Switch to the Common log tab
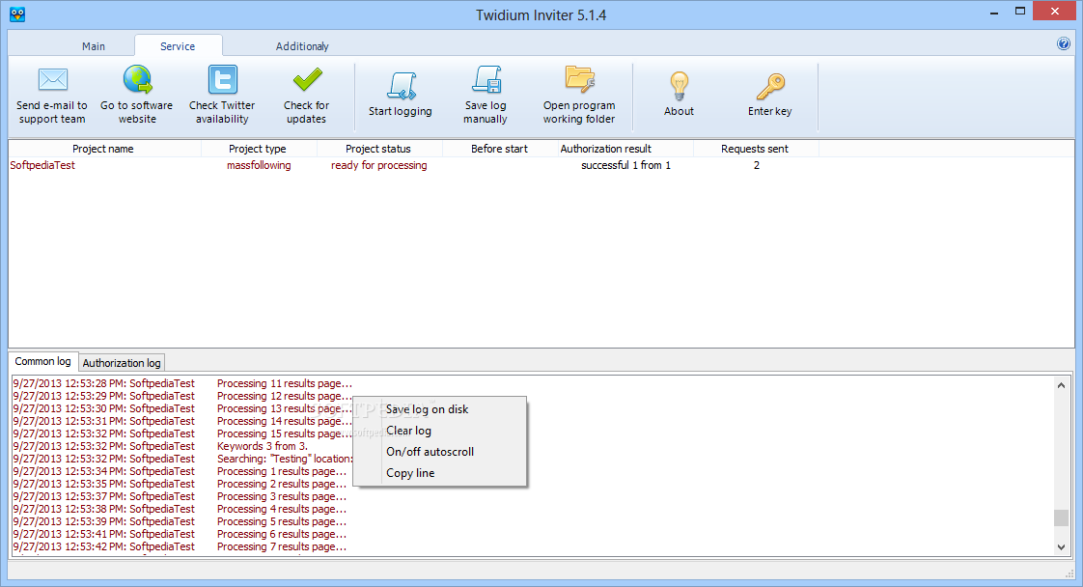This screenshot has width=1083, height=587. tap(42, 361)
